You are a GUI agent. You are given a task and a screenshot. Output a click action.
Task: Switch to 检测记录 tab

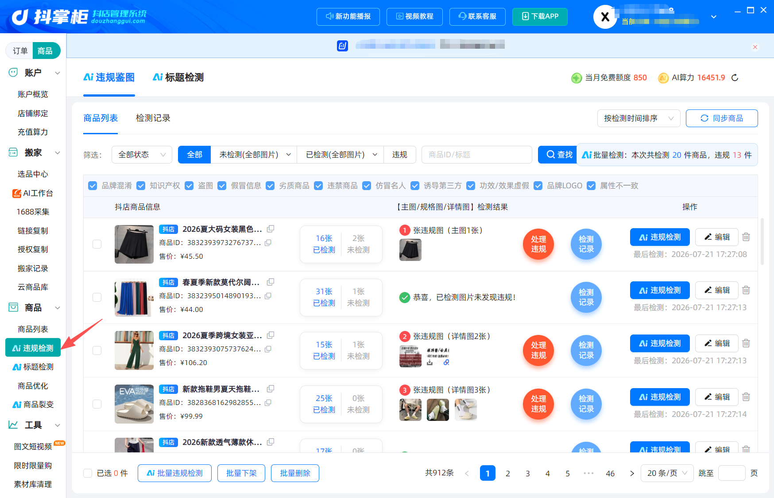coord(153,118)
